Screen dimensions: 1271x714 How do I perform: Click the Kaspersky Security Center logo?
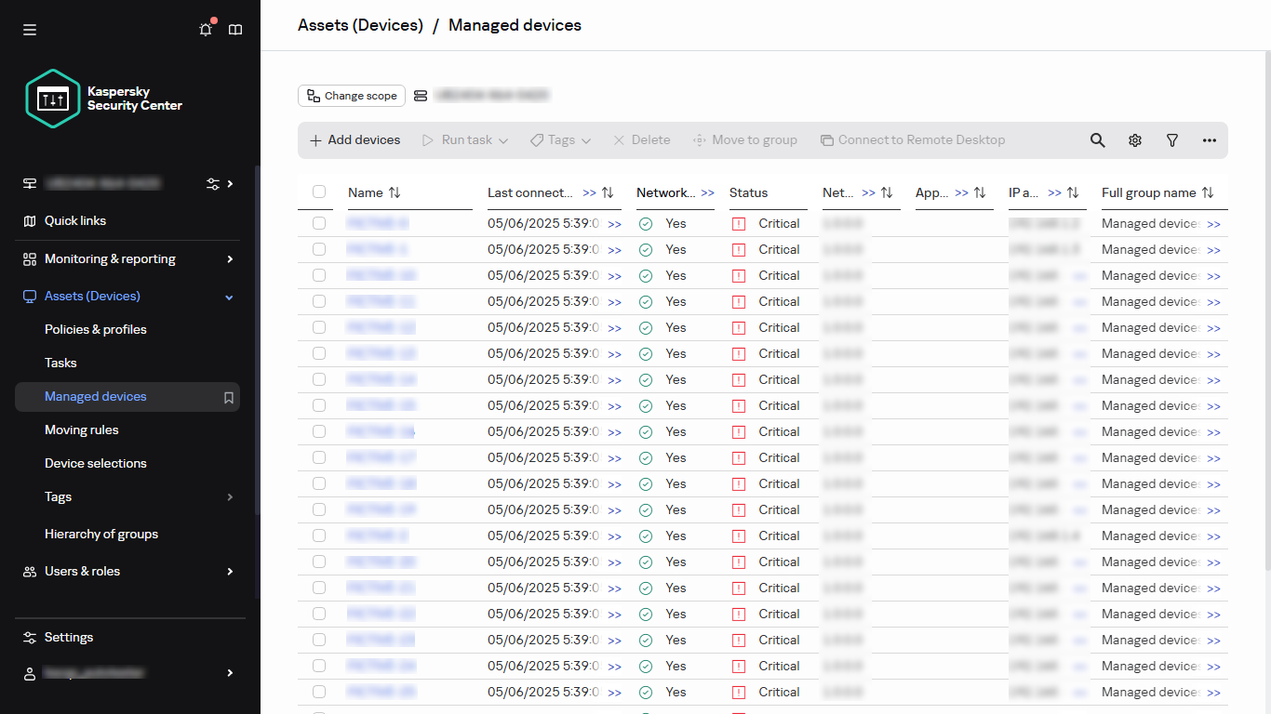point(53,99)
